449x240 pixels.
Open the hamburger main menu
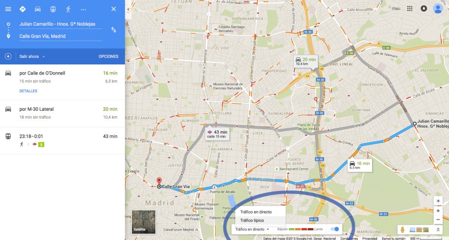8,9
